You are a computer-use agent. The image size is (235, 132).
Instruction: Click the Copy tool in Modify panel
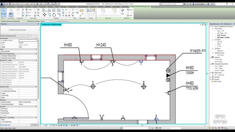(49, 15)
